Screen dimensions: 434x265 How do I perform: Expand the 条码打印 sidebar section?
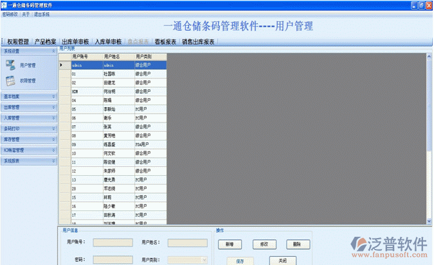(x=53, y=128)
